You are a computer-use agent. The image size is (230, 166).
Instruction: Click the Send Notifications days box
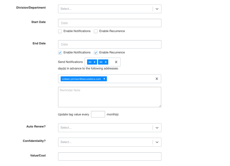coord(103,62)
